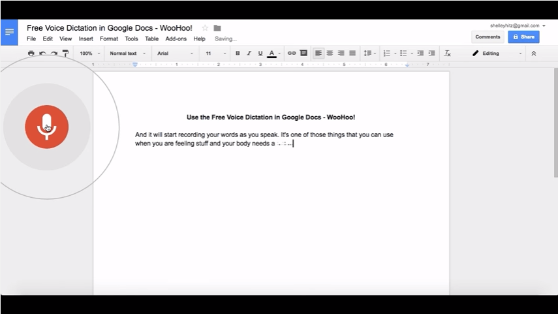Open the File menu
The image size is (558, 314).
coord(31,39)
